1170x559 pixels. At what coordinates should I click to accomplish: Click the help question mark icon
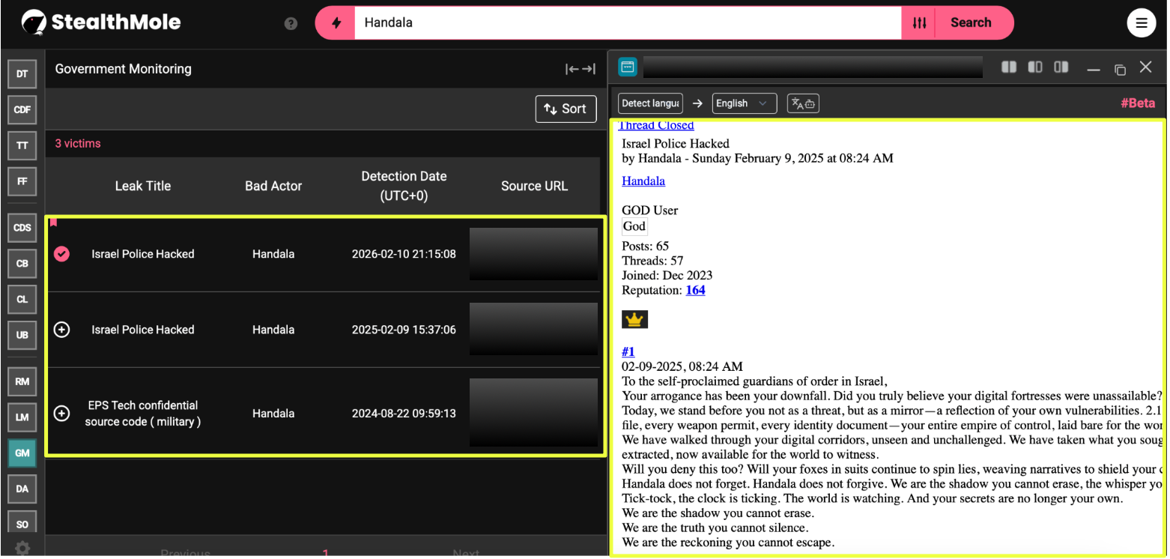point(291,23)
